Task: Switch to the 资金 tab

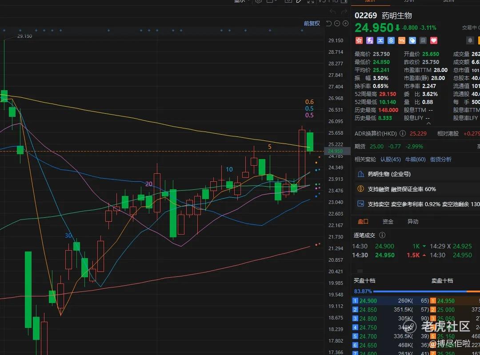Action: (x=388, y=222)
